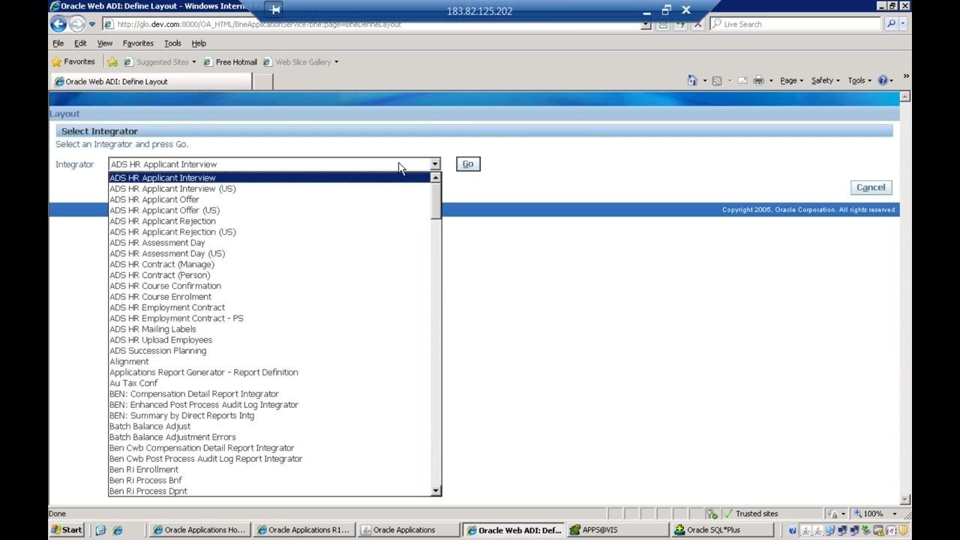Switch to Oracle Applications Ho... taskbar button
The image size is (960, 540).
(199, 530)
